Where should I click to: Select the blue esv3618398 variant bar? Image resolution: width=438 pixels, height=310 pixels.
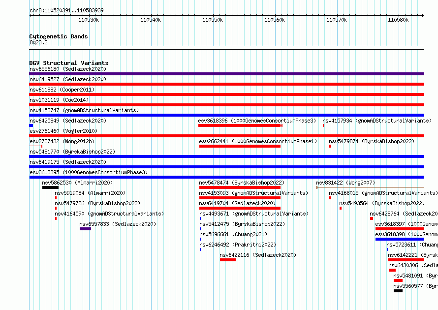(400, 239)
